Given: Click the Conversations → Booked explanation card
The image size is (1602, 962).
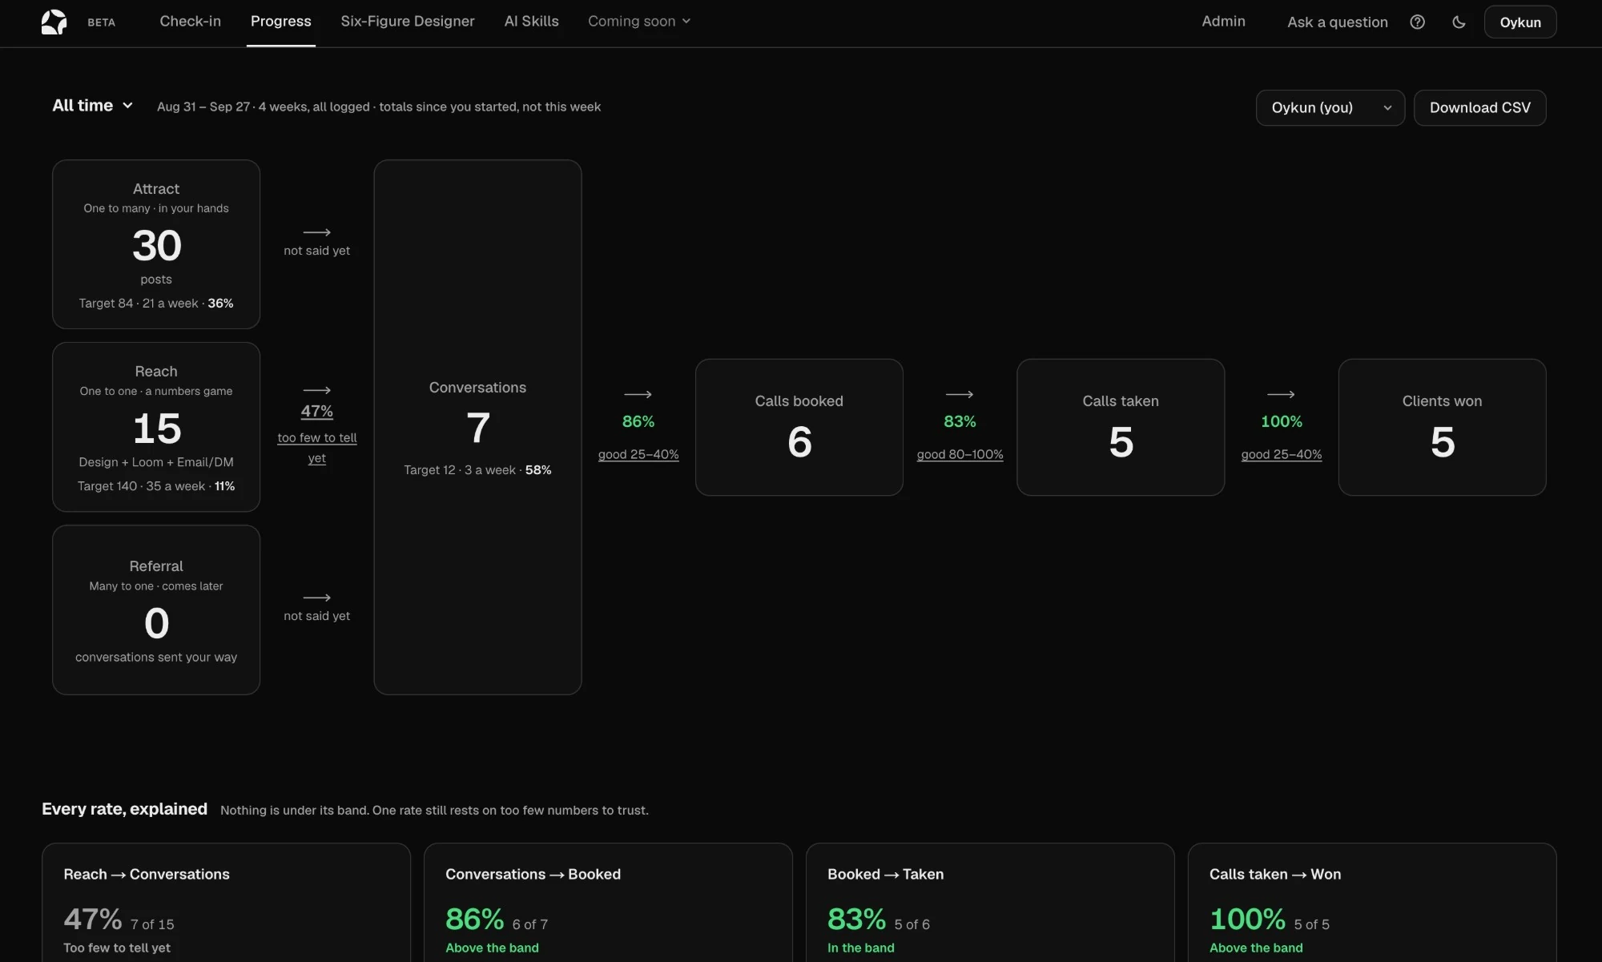Looking at the screenshot, I should 608,903.
